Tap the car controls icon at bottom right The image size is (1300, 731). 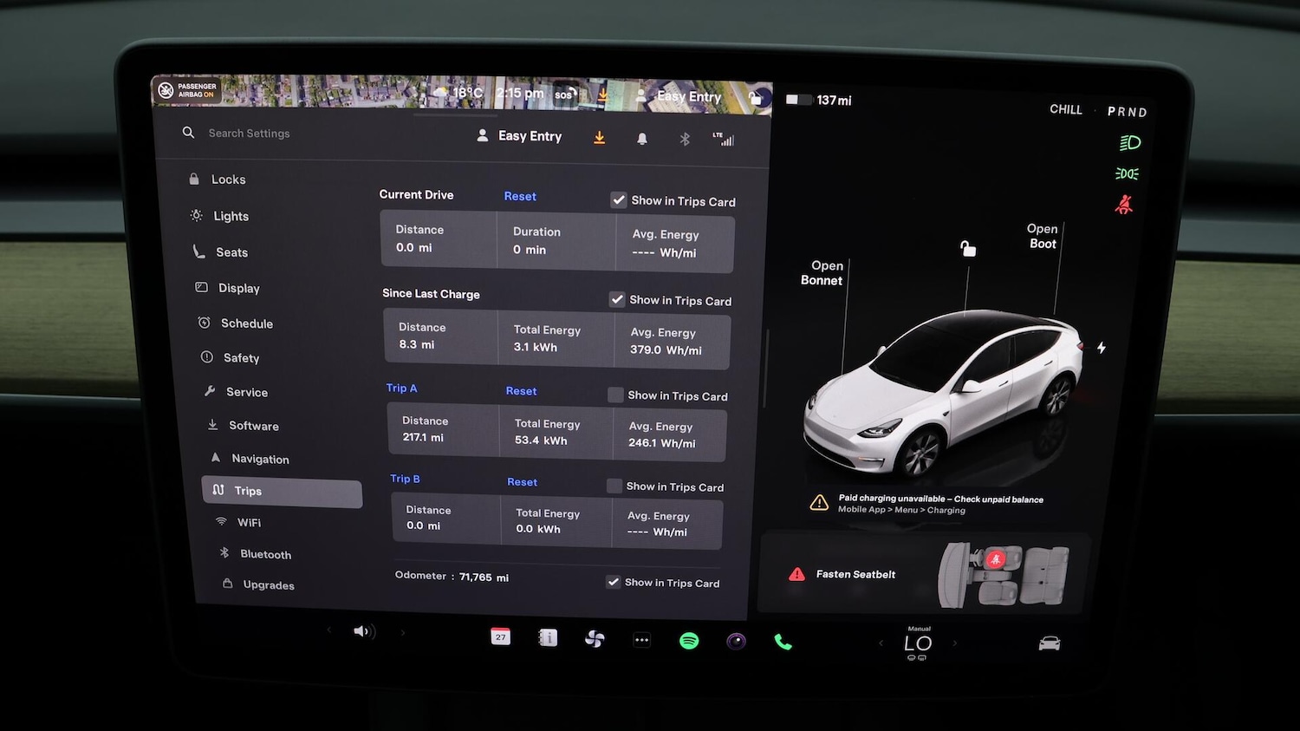coord(1050,643)
